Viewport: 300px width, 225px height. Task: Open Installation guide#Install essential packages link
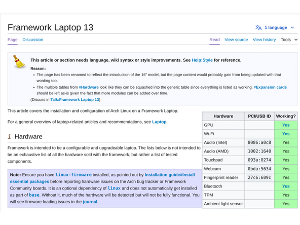coord(102,178)
